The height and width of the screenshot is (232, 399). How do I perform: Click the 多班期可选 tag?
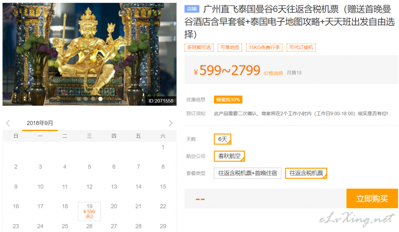coord(199,47)
